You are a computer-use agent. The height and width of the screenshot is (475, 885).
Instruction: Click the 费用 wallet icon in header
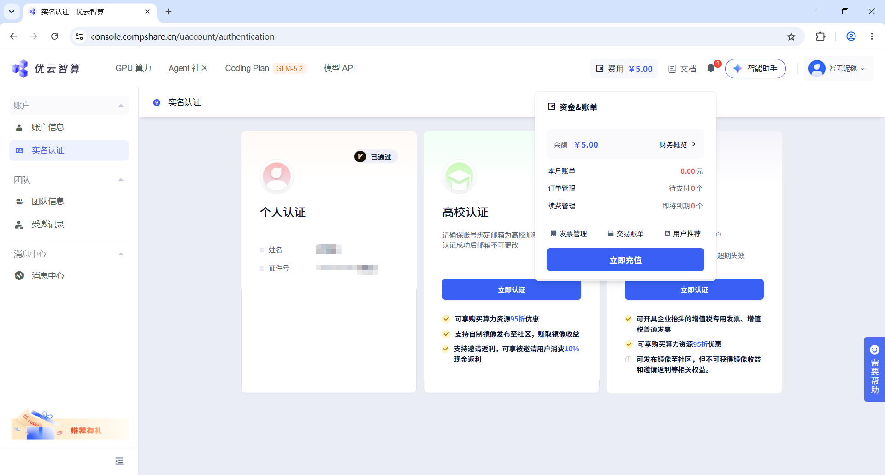pos(600,69)
